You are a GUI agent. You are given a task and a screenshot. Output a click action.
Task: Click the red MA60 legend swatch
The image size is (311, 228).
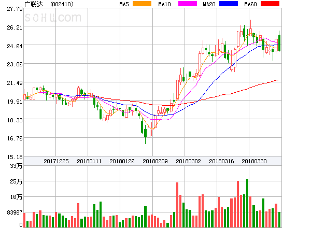click(270, 4)
